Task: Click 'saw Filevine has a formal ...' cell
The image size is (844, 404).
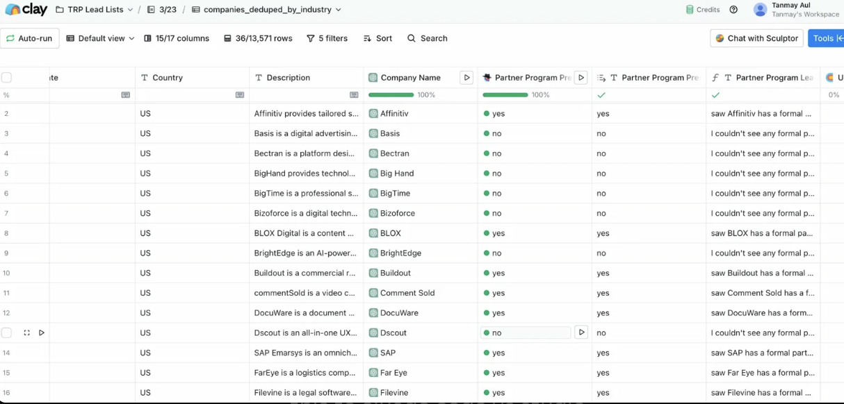Action: click(x=763, y=393)
